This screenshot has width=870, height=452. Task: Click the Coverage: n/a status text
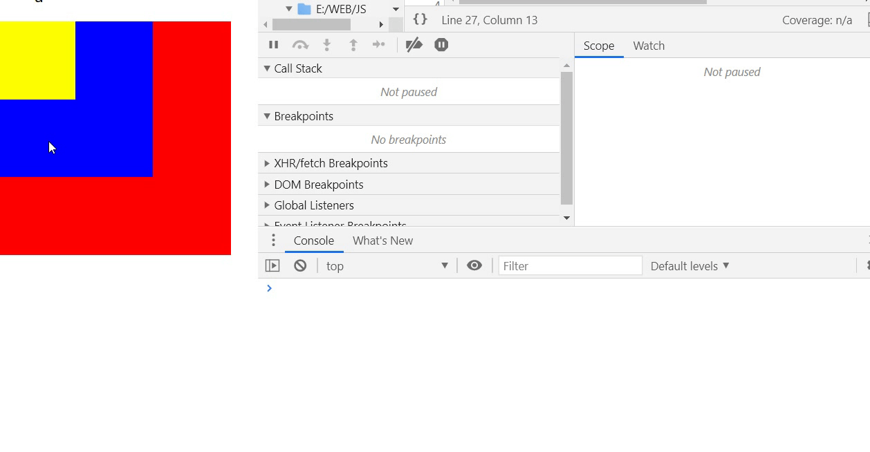click(817, 20)
